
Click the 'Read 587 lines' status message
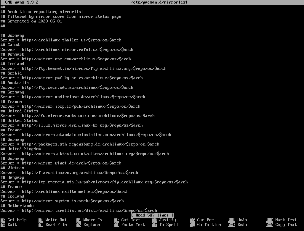(x=152, y=215)
